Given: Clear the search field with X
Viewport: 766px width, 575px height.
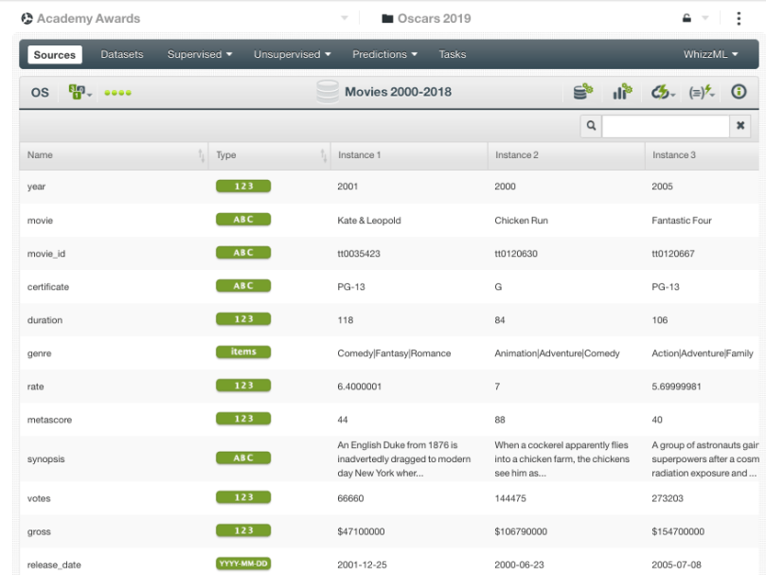Looking at the screenshot, I should [x=741, y=125].
